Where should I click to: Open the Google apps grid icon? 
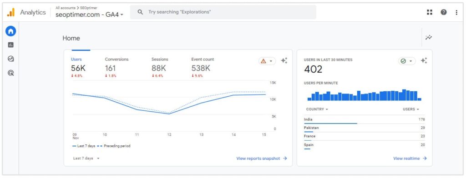(430, 12)
